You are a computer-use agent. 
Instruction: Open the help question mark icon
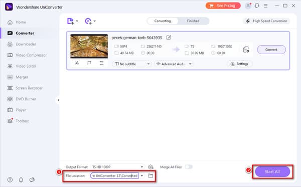click(x=10, y=179)
